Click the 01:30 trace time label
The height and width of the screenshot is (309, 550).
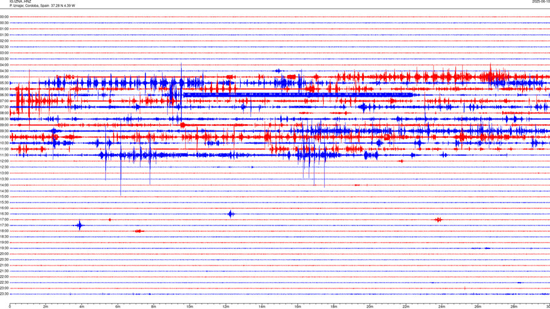(x=4, y=35)
